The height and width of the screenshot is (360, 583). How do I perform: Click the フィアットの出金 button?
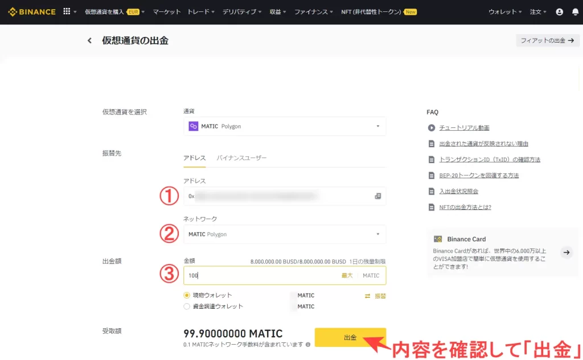(x=547, y=40)
